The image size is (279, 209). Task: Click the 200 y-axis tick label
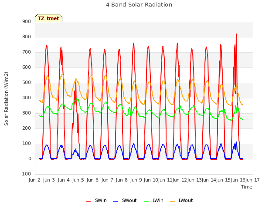pos(27,128)
